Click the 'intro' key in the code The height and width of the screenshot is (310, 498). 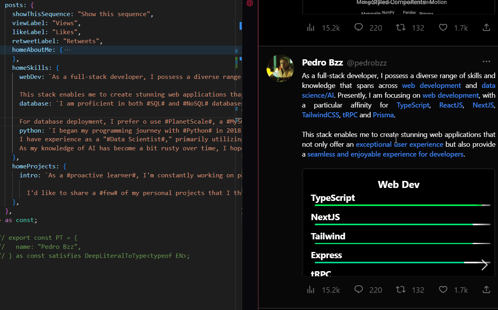[x=28, y=175]
